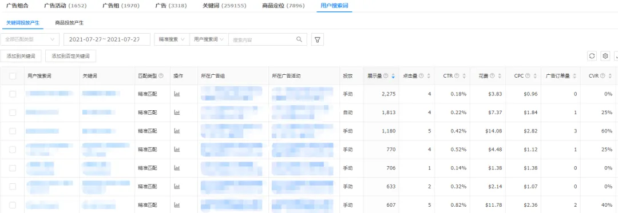Click the 所在广告组 column header

point(213,76)
